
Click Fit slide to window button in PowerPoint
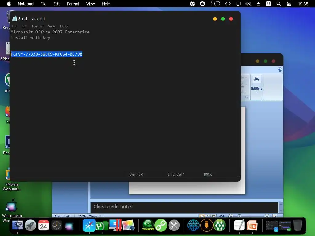coord(275,216)
